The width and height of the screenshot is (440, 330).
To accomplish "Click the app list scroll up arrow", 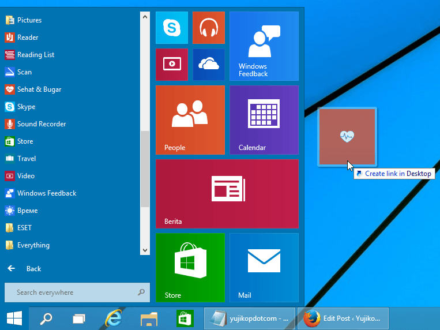I will 145,17.
